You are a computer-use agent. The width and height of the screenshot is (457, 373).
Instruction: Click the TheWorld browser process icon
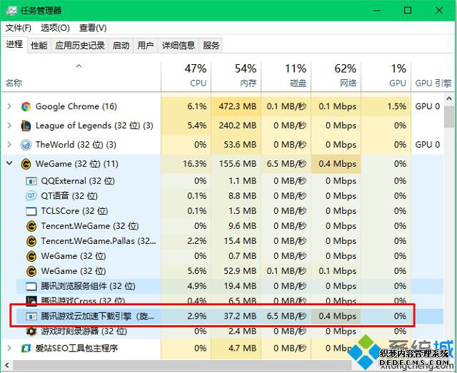26,145
